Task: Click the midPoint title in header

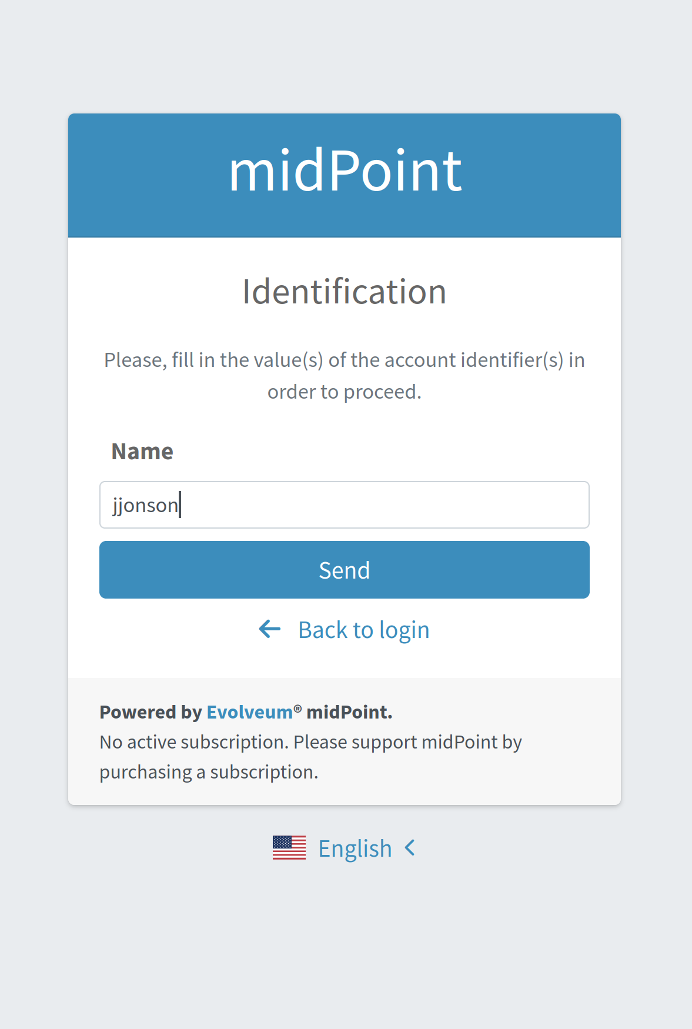Action: pos(345,171)
